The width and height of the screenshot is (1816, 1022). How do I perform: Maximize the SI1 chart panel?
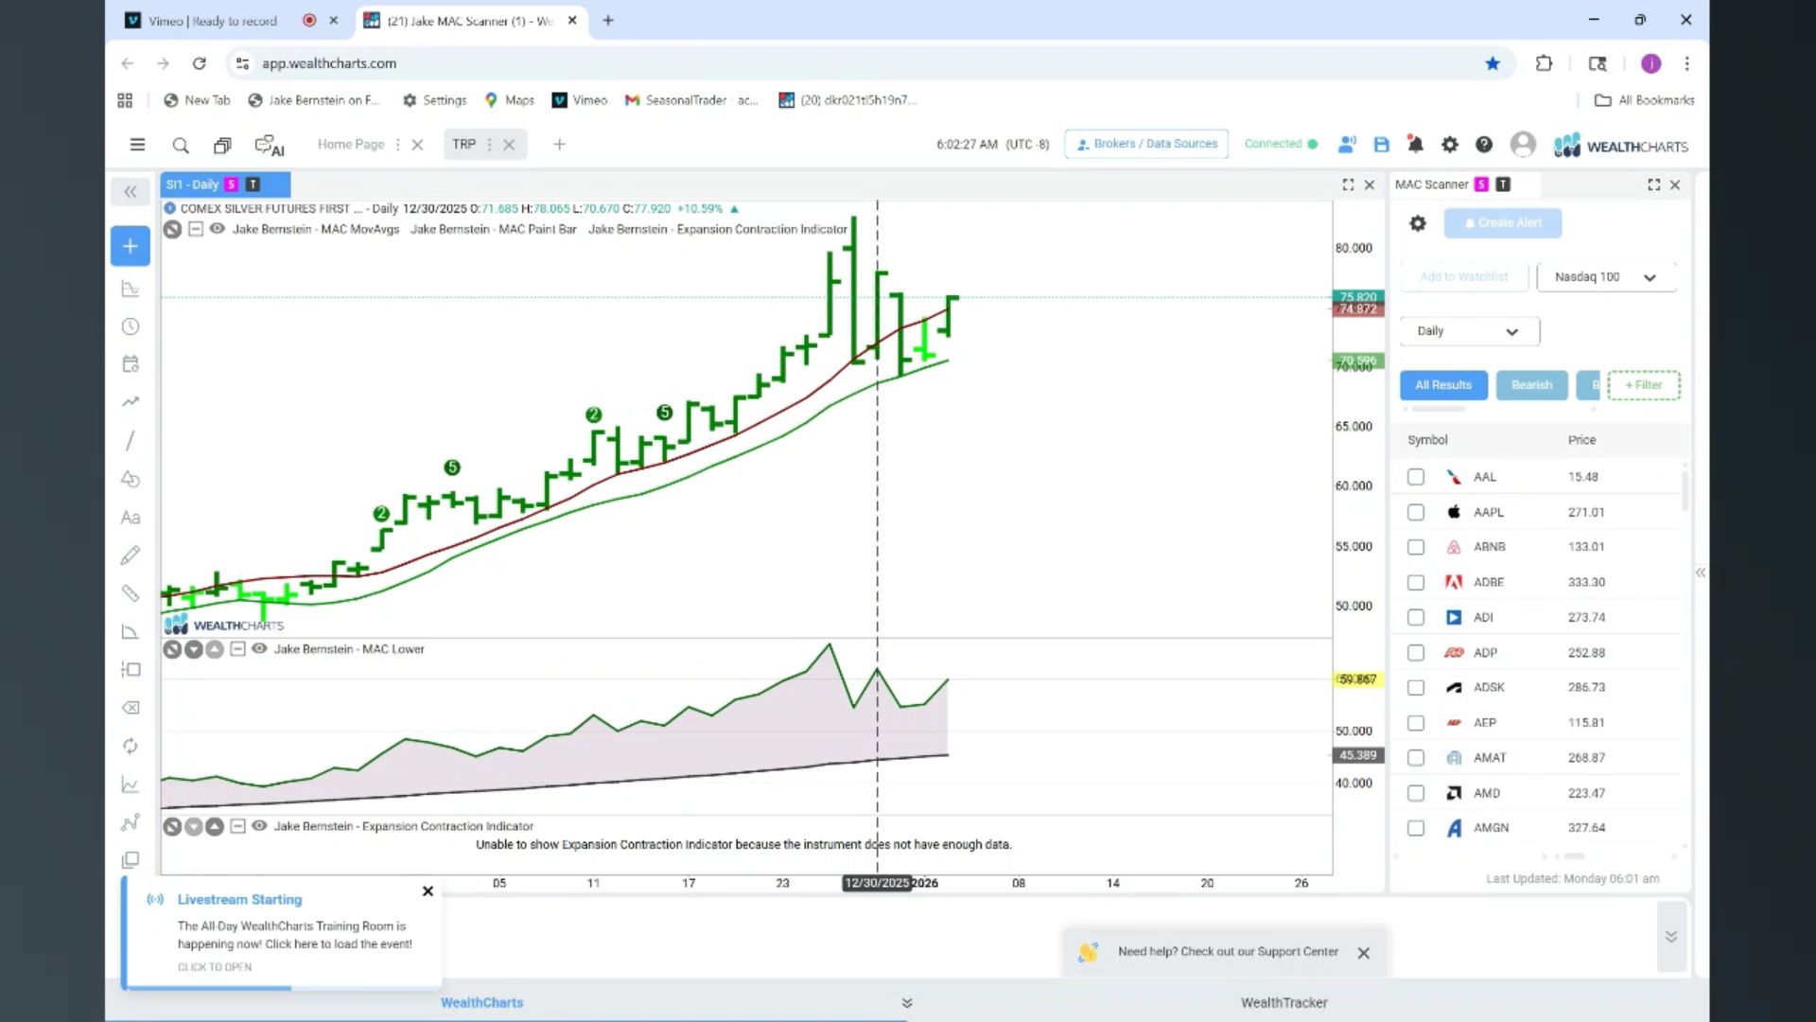[x=1348, y=185]
